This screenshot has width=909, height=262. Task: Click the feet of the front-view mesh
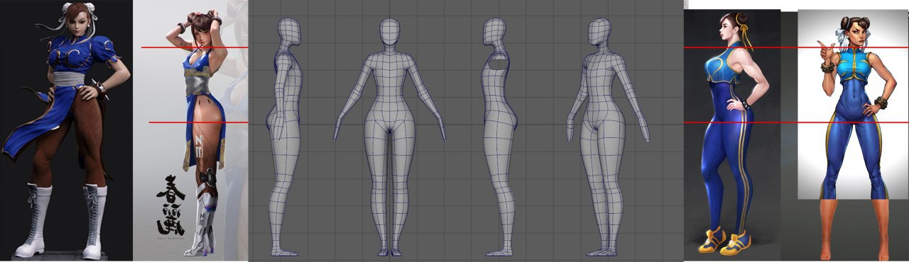389,251
